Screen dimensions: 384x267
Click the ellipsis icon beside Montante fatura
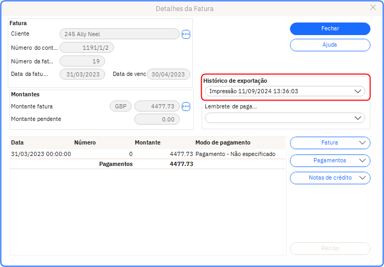pos(186,106)
